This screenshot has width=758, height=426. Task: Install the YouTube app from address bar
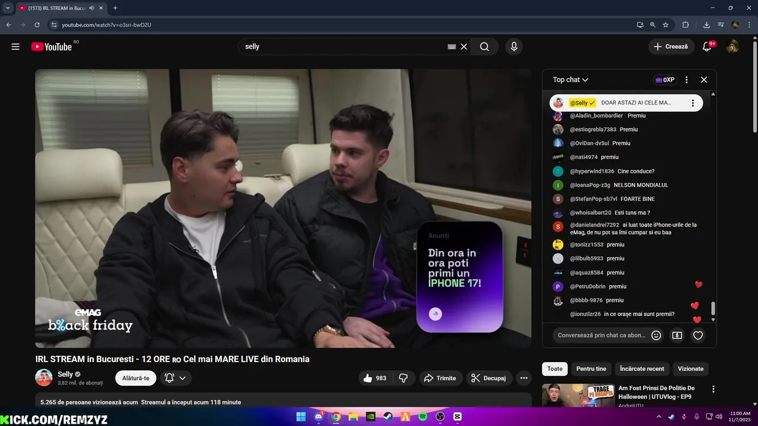click(640, 25)
